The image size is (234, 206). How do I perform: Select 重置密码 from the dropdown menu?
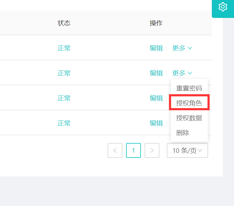(189, 88)
